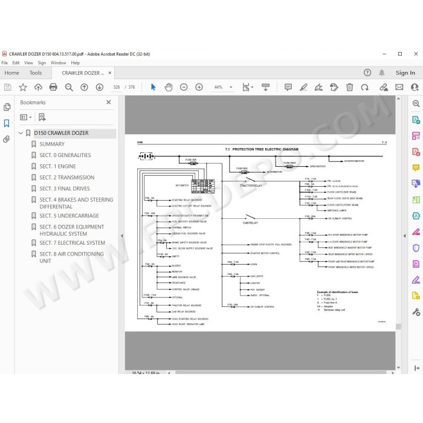Toggle the Bookmarks panel icon in the left rail
This screenshot has width=423, height=423.
pyautogui.click(x=7, y=123)
